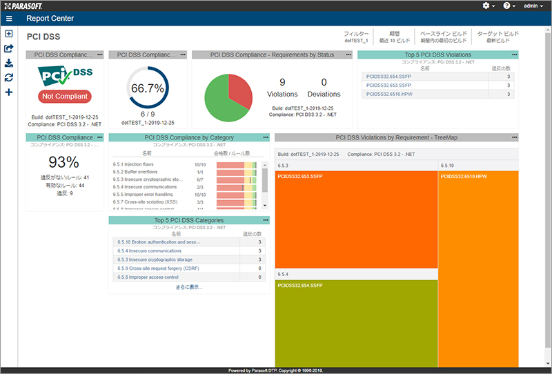This screenshot has height=374, width=552.
Task: Open the ベースライン ビルド selector
Action: (443, 37)
